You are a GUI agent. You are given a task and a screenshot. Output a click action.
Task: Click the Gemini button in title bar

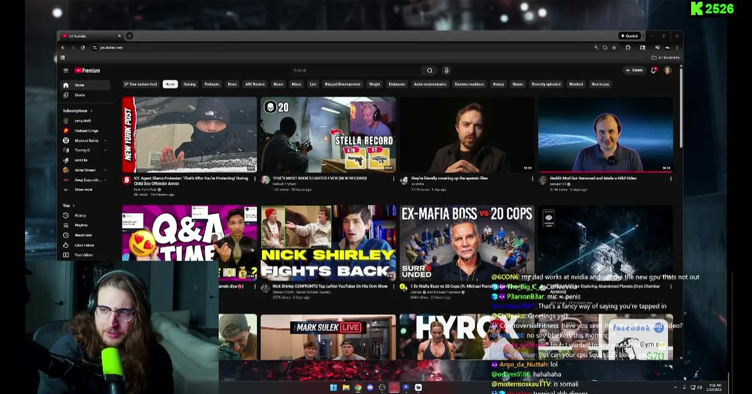[629, 36]
